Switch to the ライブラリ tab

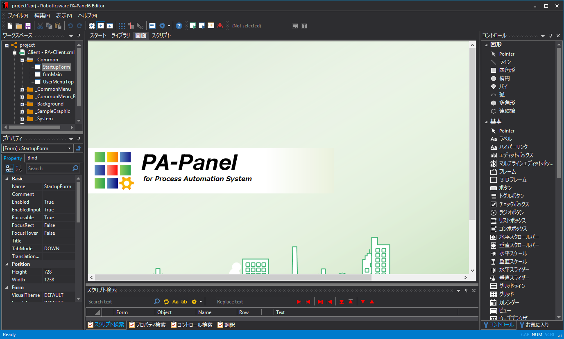click(120, 36)
